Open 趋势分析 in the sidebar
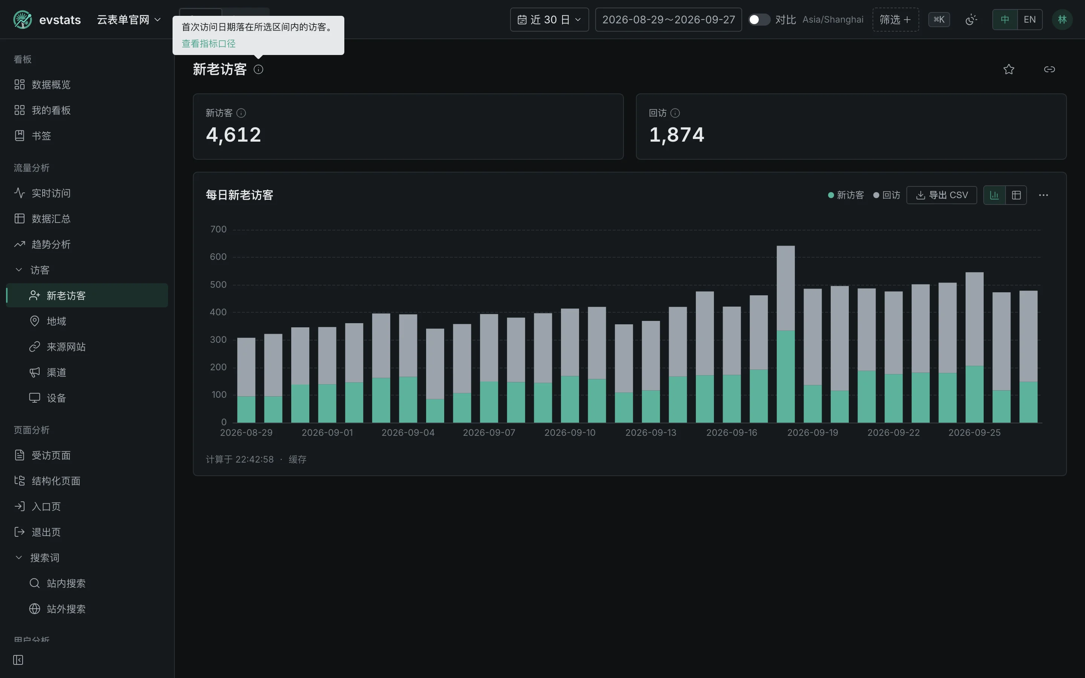Viewport: 1085px width, 678px height. point(87,244)
